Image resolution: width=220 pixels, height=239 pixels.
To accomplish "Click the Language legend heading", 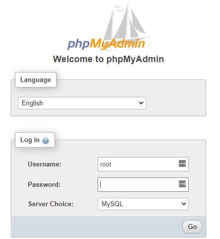I will (x=36, y=80).
